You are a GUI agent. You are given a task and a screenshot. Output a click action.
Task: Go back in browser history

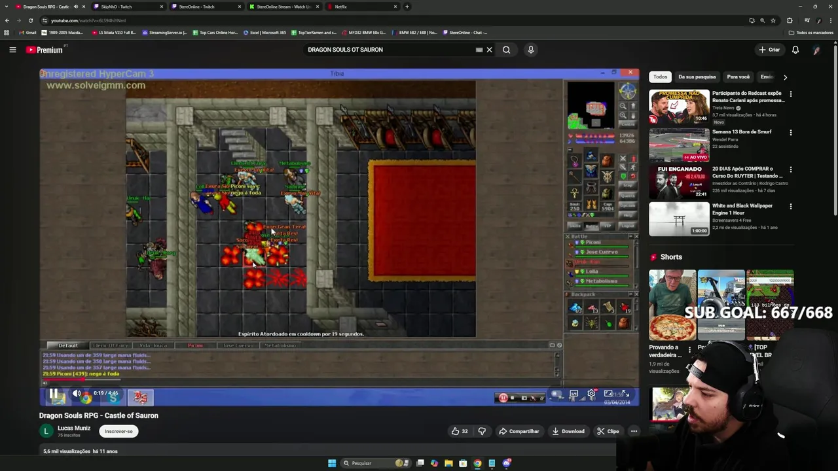7,20
